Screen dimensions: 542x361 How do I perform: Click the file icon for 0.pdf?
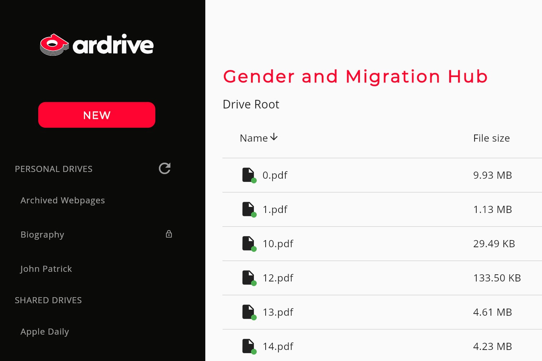pos(248,174)
